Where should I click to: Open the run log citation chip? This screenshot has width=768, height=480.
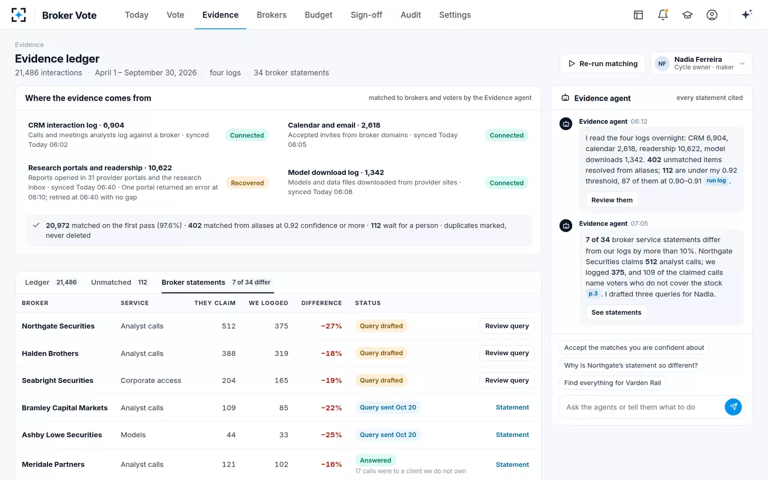click(716, 181)
